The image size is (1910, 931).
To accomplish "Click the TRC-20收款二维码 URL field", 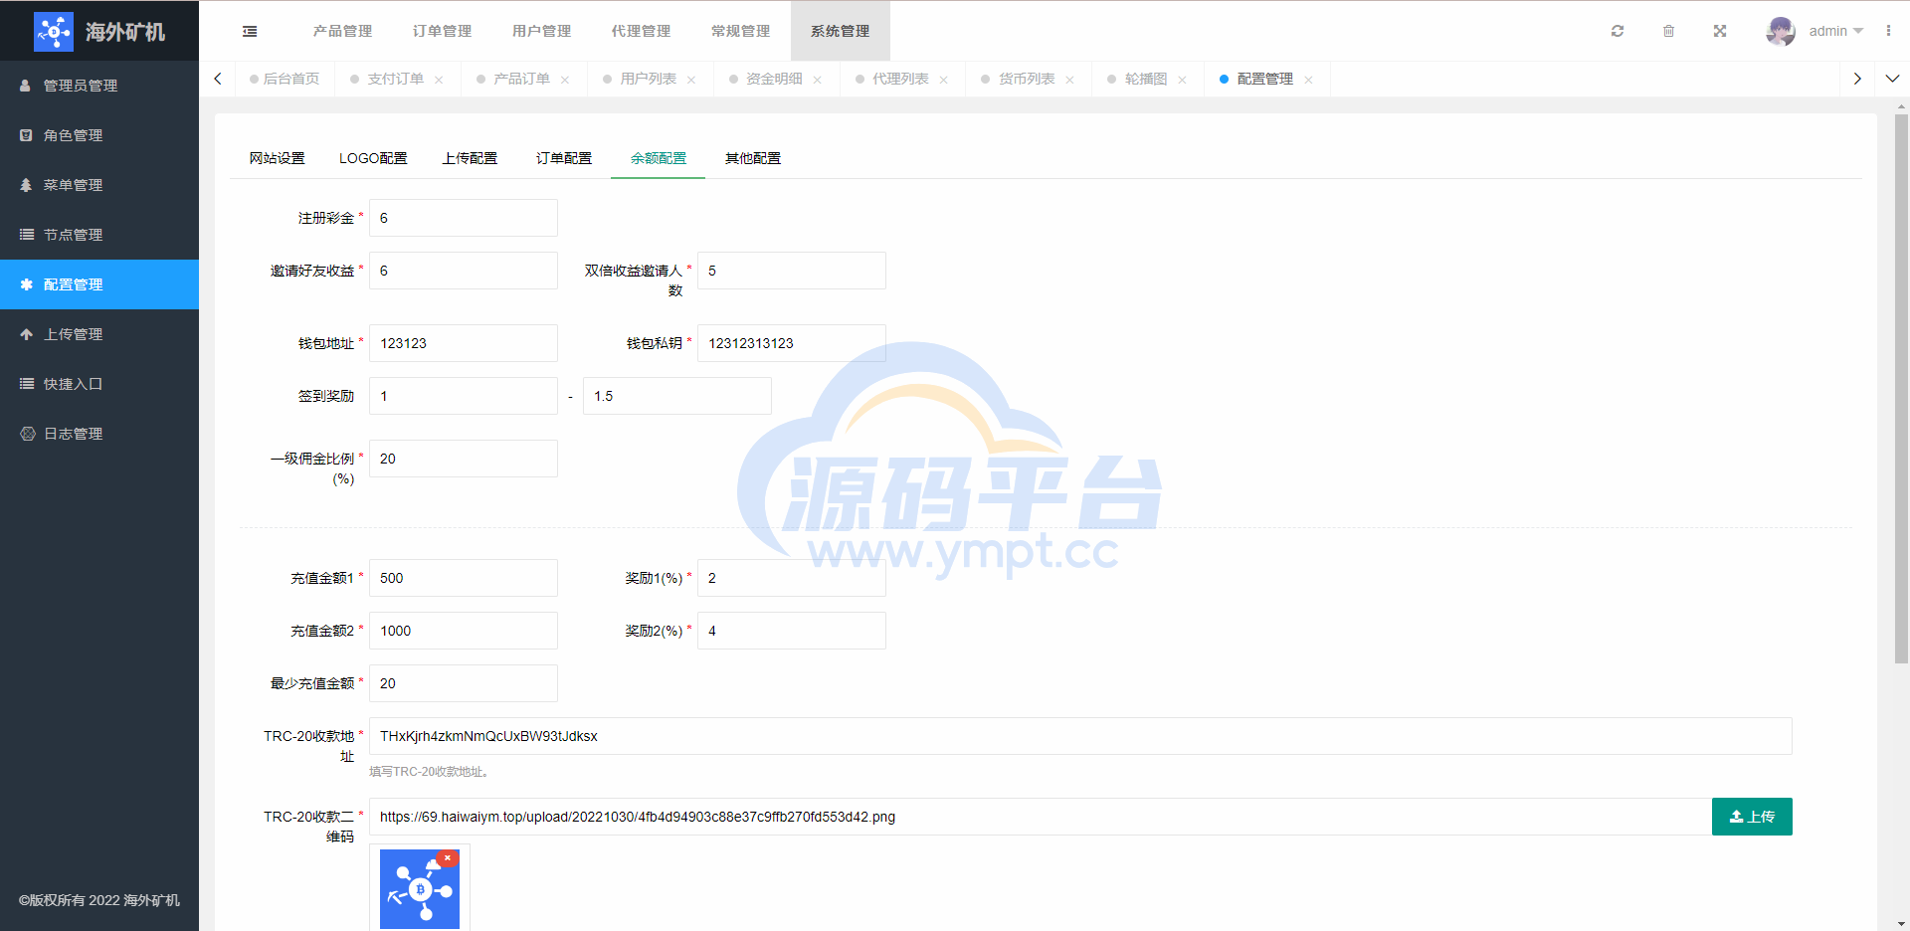I will [x=1041, y=817].
